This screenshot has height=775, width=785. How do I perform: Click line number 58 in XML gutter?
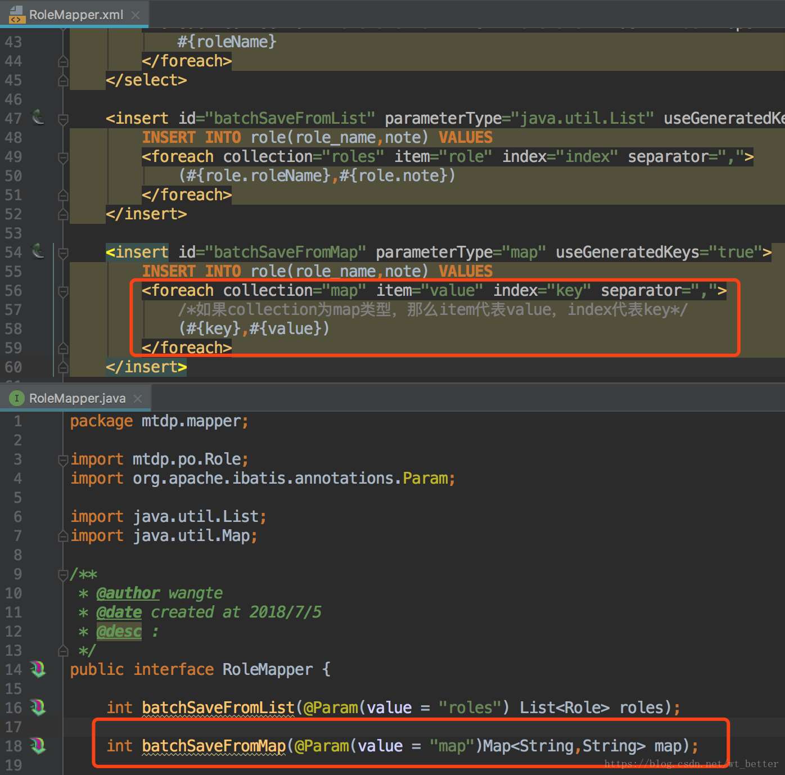pos(13,329)
